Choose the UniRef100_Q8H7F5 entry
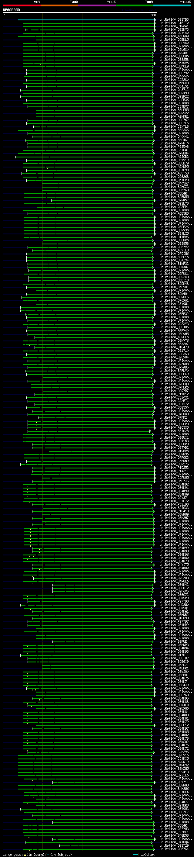 click(174, 123)
